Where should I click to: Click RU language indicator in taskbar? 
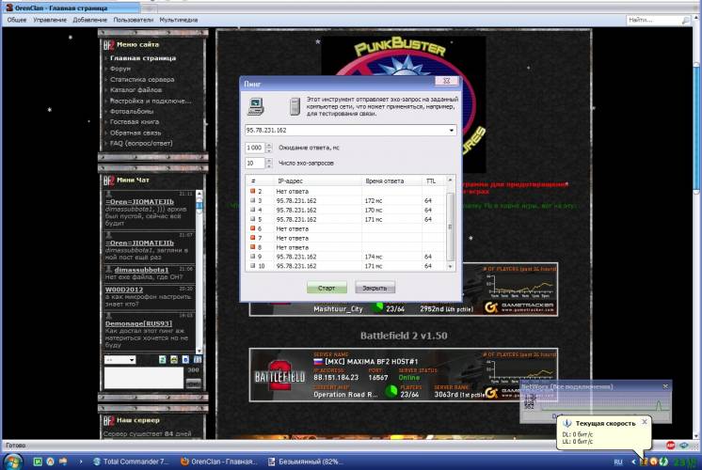[618, 462]
